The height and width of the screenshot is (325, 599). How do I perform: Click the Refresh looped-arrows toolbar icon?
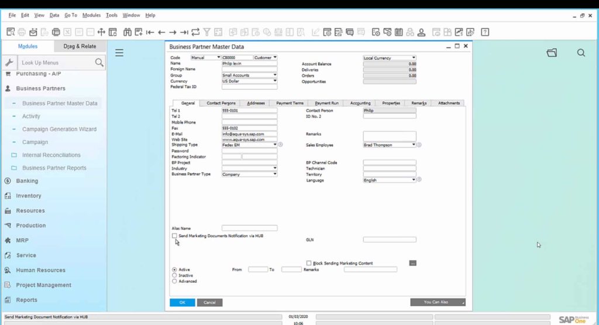pos(195,32)
